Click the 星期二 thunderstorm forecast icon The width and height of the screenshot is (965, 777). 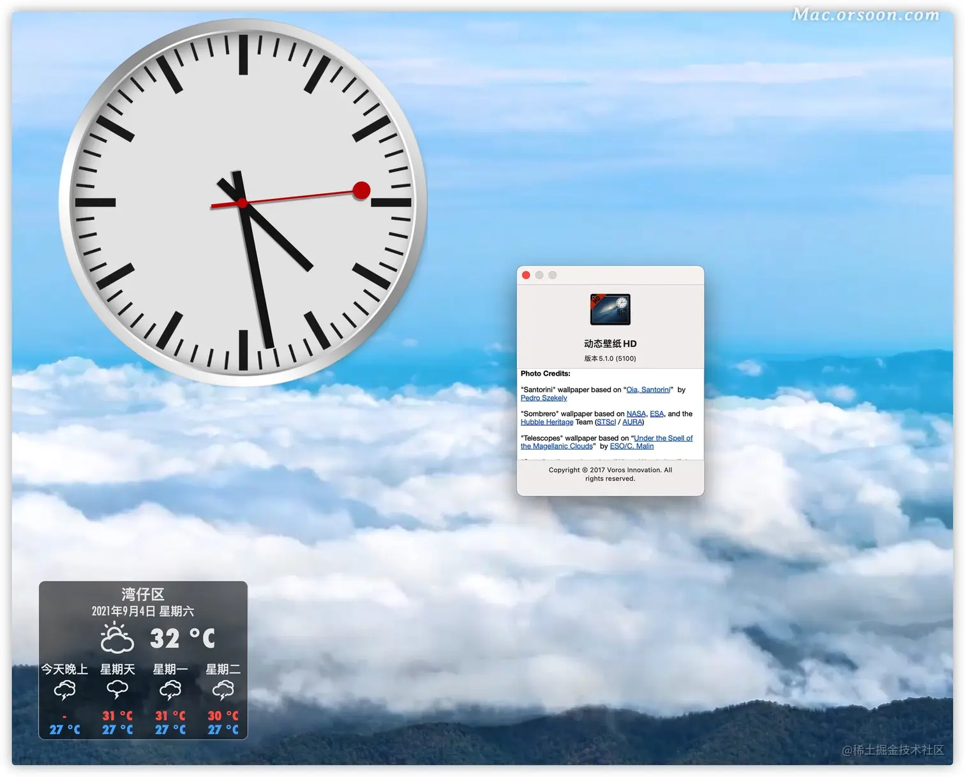[223, 690]
